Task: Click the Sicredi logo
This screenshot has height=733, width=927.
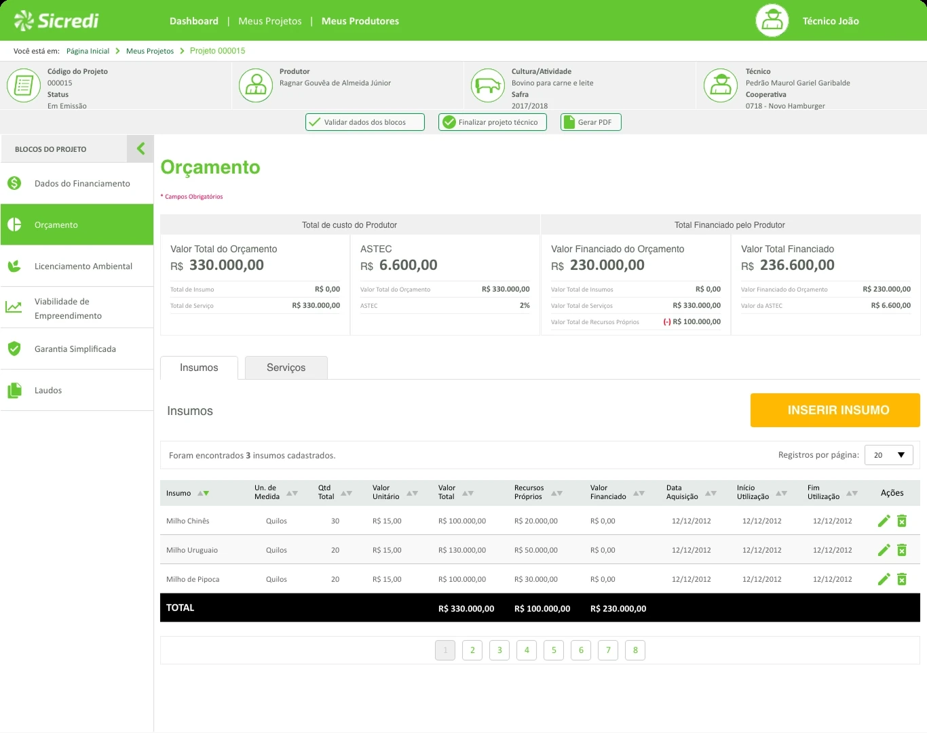Action: coord(56,21)
